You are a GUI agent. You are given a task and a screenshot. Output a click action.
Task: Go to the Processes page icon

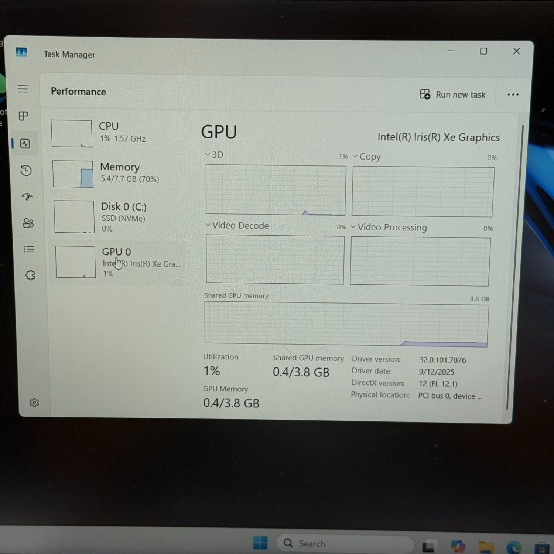point(23,116)
